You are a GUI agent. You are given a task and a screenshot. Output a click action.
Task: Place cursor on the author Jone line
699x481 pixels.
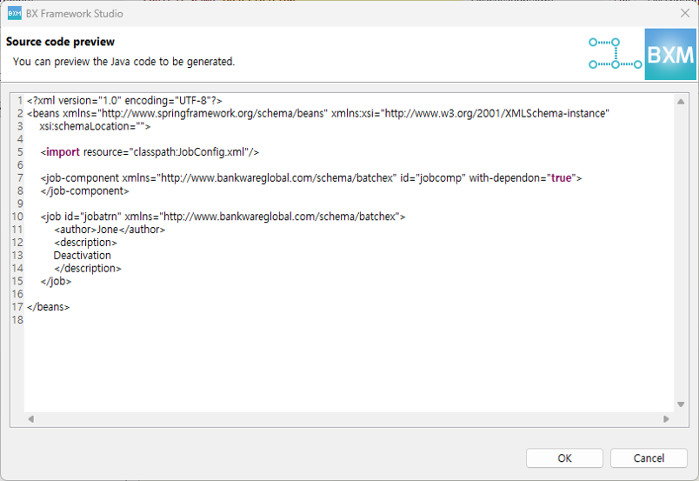(110, 230)
